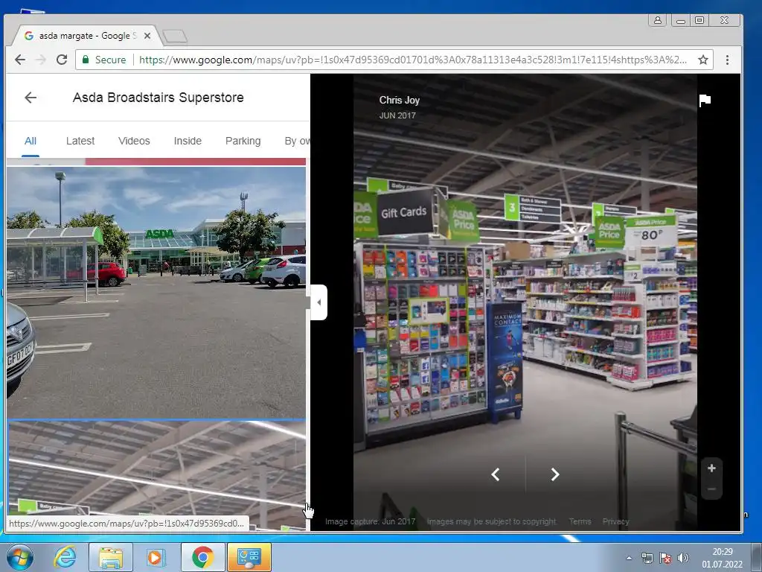Open Windows Explorer from the taskbar
Viewport: 762px width, 572px height.
click(x=111, y=557)
